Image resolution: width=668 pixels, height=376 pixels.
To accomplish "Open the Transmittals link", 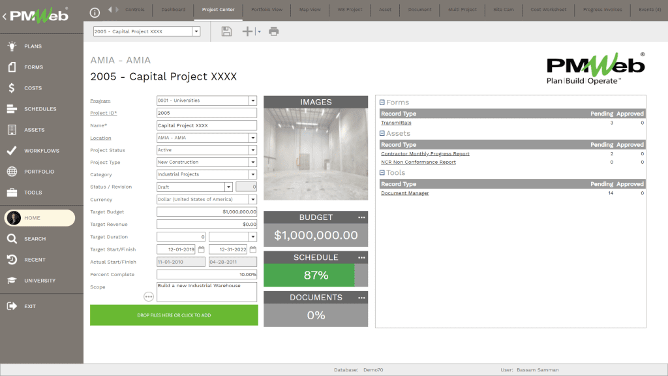I will 396,123.
